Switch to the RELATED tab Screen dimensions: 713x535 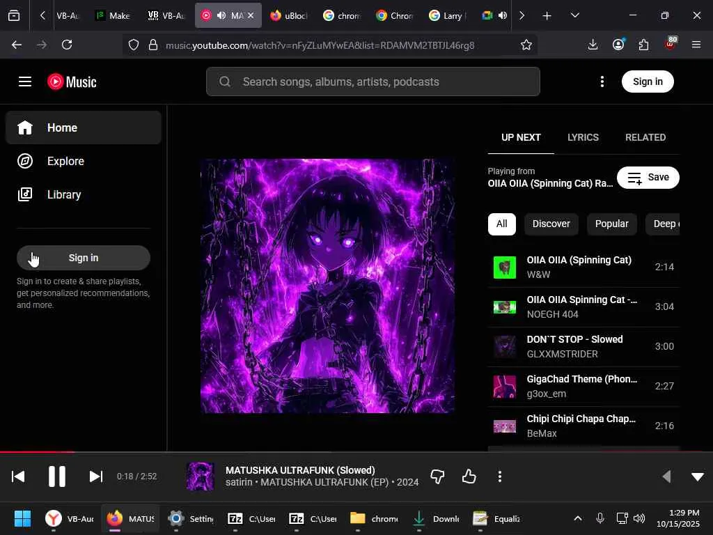click(x=645, y=137)
